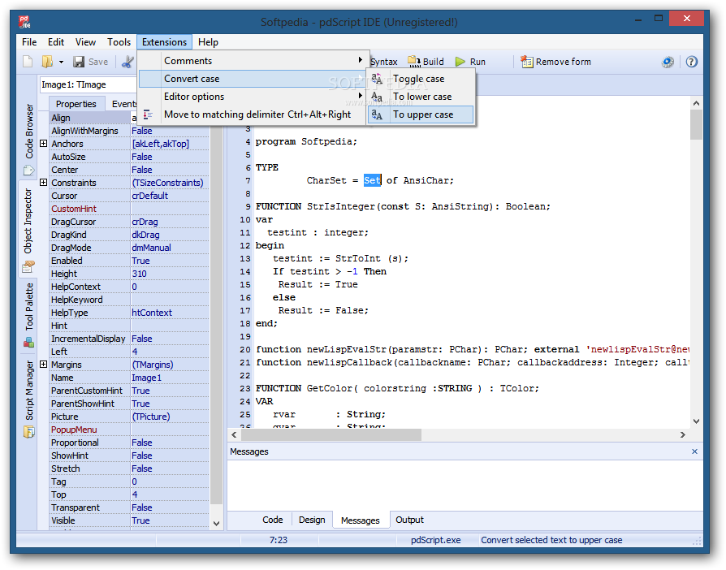Click the pdScript IDE title bar icon
Screen dimensions: 726x570
[24, 22]
